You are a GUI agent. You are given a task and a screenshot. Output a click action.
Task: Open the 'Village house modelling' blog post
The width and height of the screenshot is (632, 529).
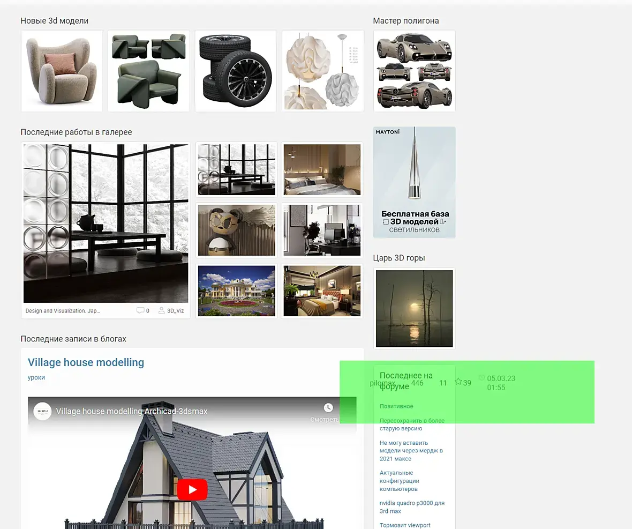[86, 362]
